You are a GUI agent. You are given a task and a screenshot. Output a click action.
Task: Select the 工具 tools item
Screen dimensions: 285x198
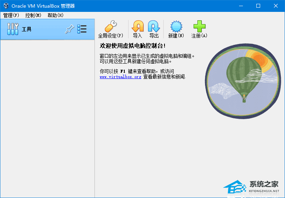[47, 29]
